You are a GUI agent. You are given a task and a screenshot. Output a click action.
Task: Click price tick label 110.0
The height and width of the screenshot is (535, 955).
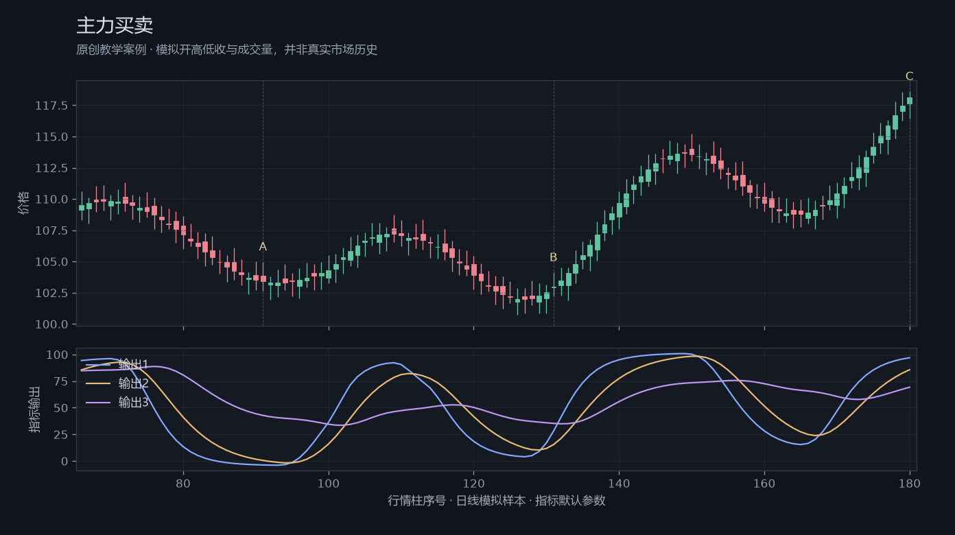point(51,200)
